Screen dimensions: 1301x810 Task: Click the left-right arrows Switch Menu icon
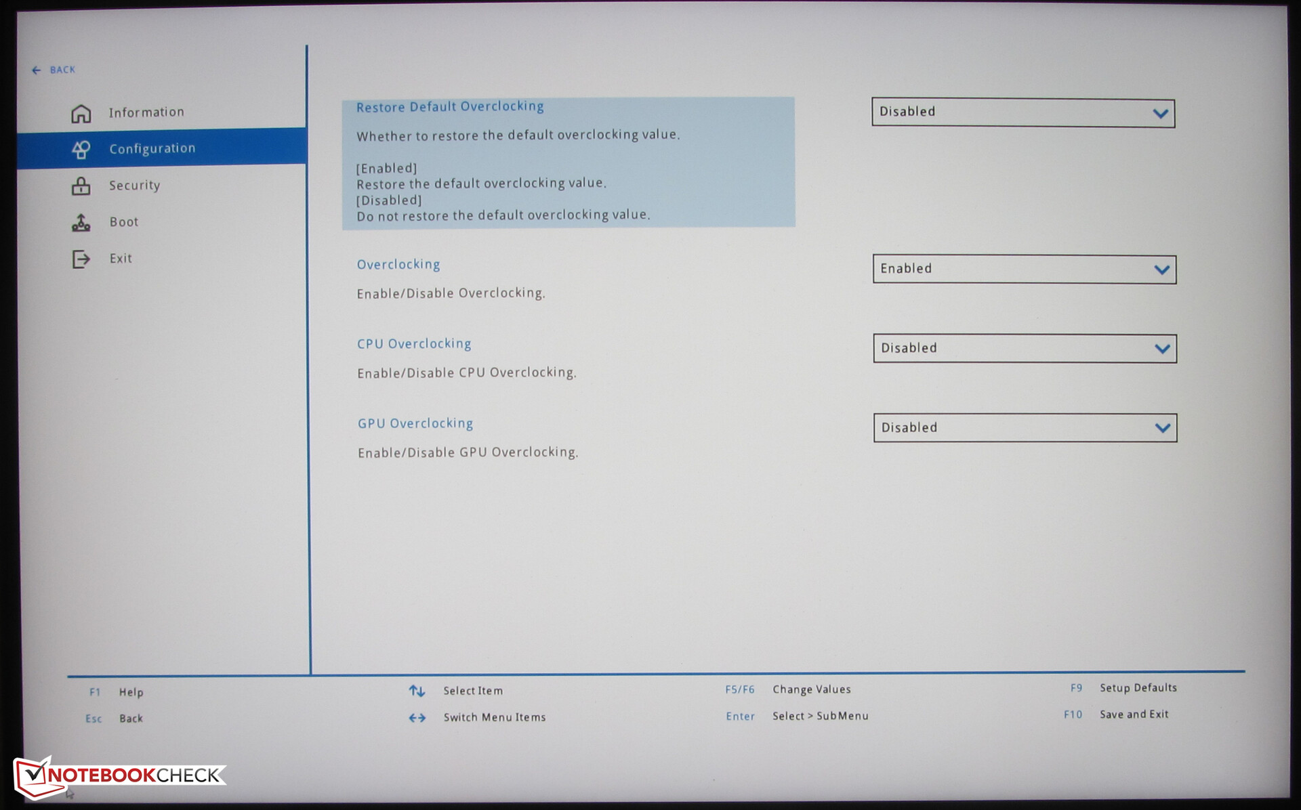(x=417, y=717)
